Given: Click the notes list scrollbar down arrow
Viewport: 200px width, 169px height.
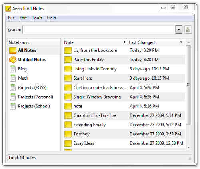Looking at the screenshot, I should click(x=189, y=147).
